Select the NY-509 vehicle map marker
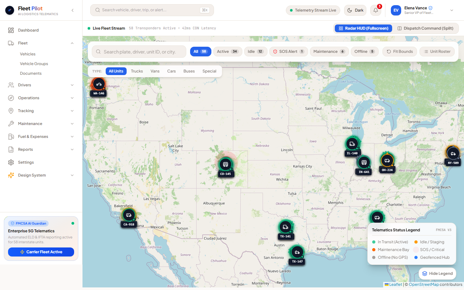 (x=453, y=153)
